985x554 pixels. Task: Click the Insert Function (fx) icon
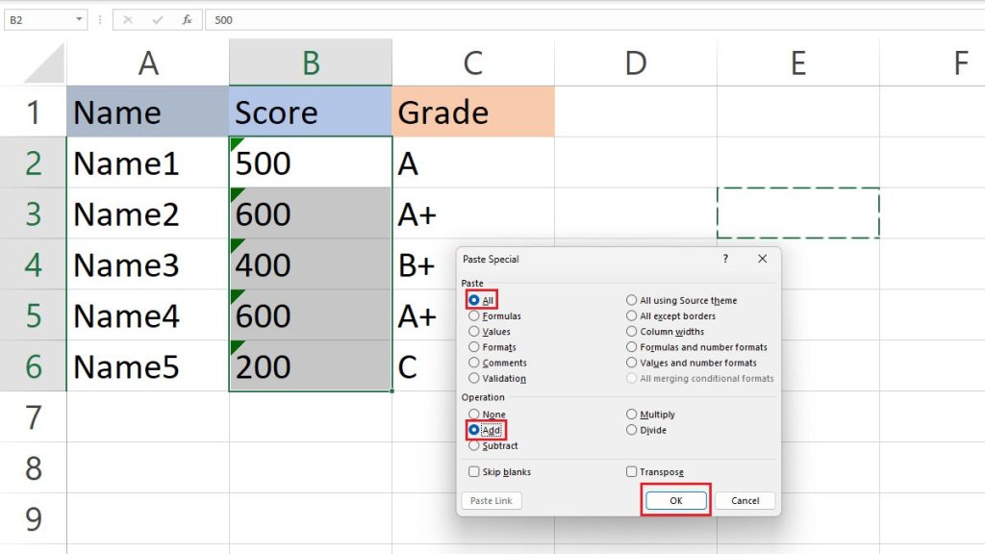point(188,19)
